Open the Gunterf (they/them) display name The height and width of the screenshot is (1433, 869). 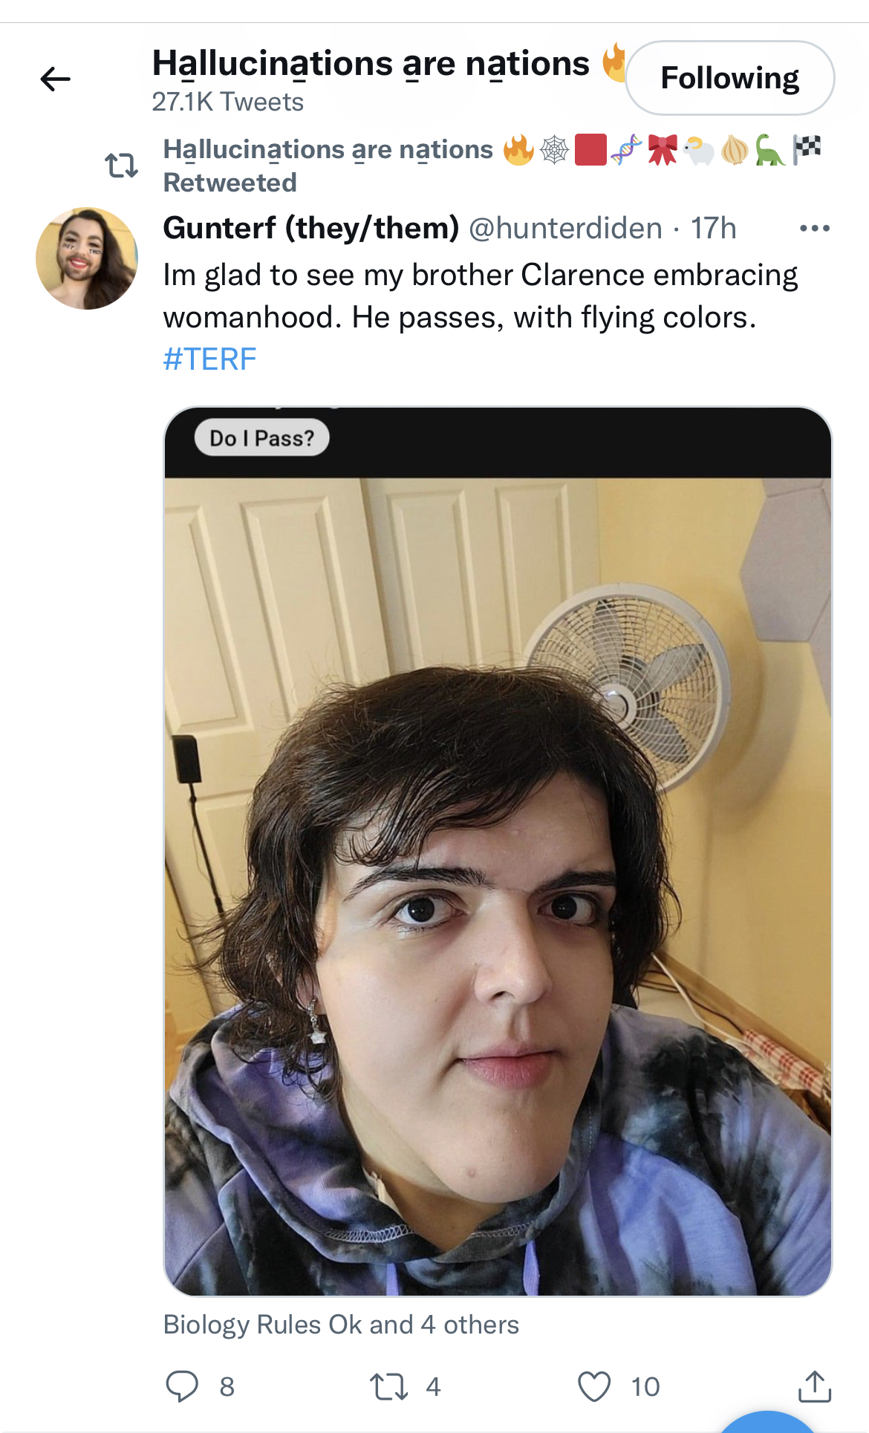(x=311, y=228)
